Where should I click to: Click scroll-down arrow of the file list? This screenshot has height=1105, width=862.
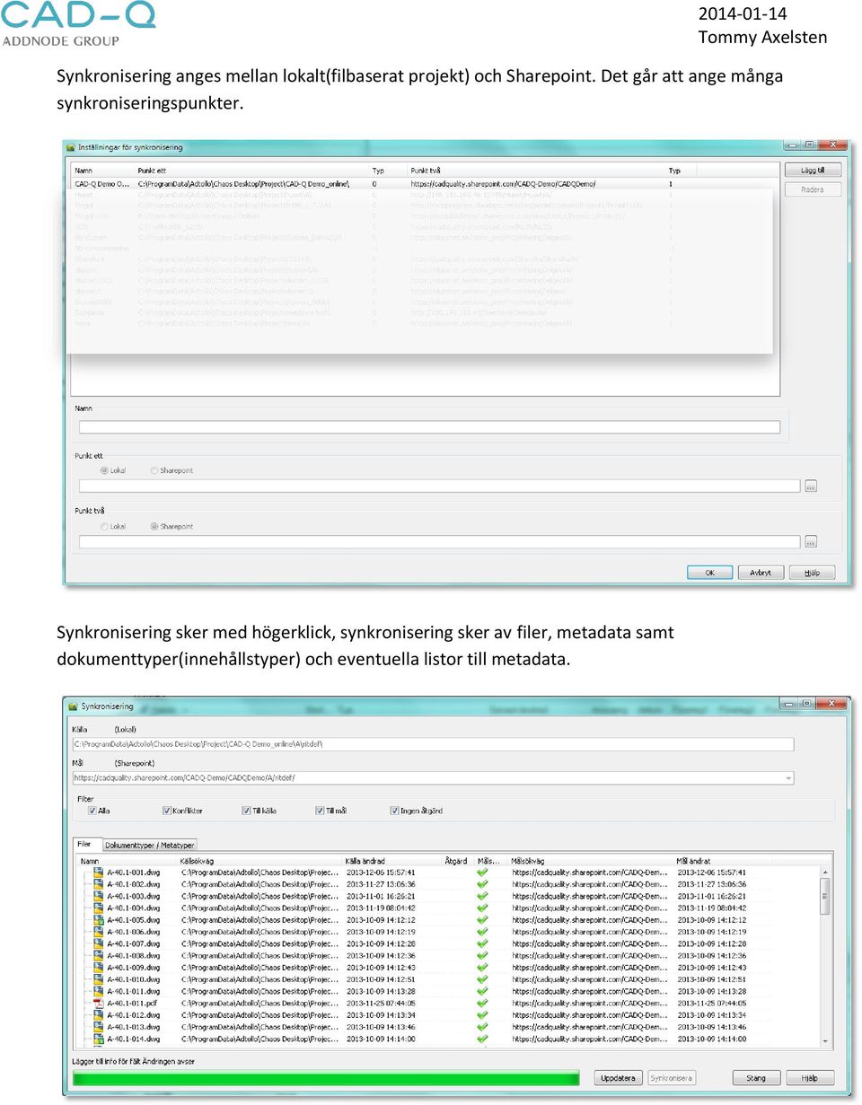pyautogui.click(x=826, y=1040)
